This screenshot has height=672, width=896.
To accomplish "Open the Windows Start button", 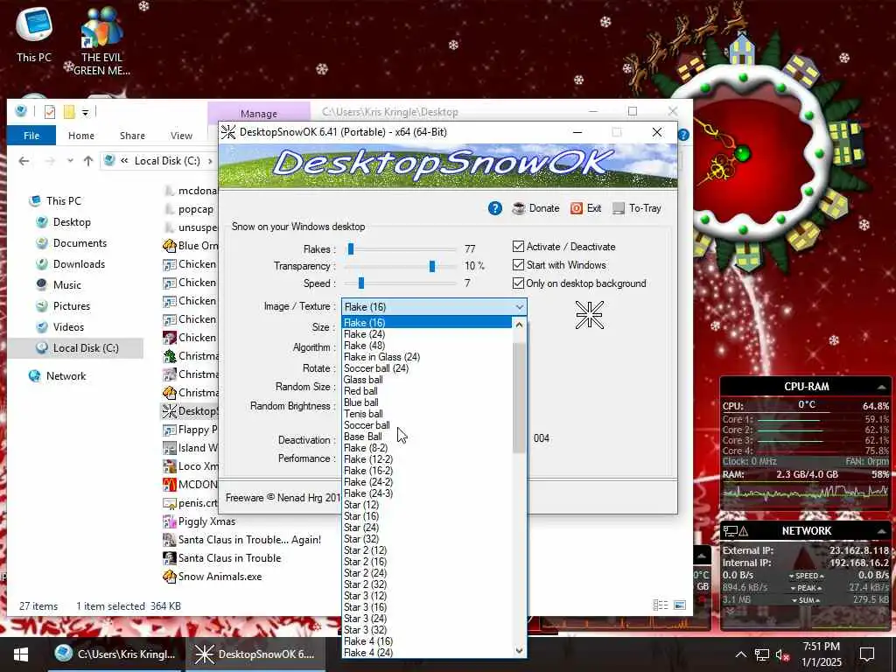I will (21, 654).
